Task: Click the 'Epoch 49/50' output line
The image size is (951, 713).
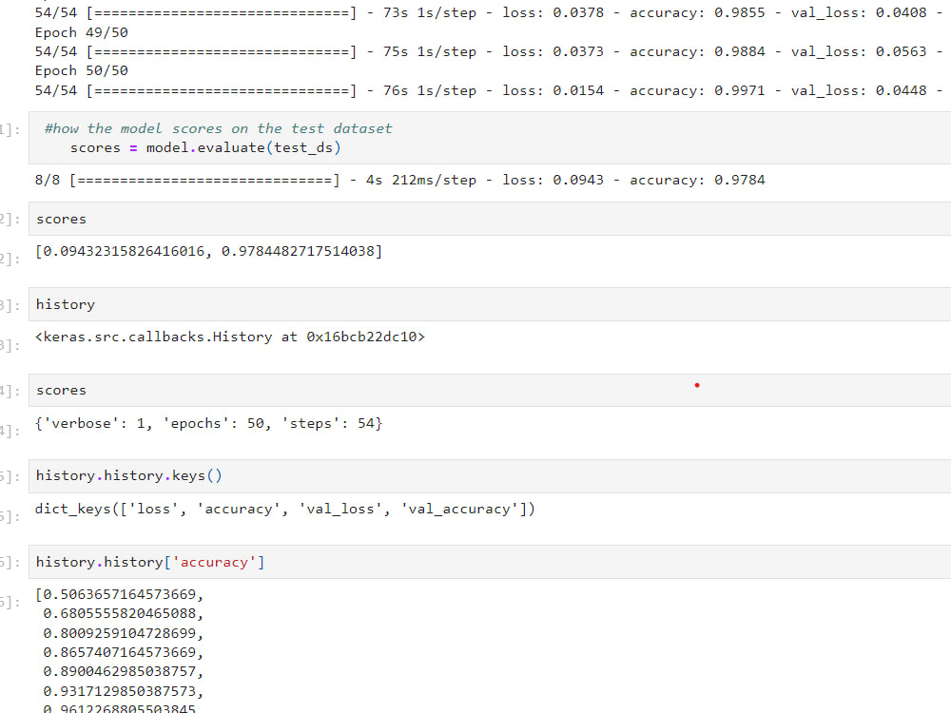Action: 81,32
